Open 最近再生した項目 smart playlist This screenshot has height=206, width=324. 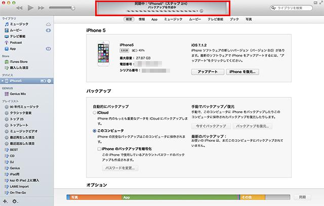pyautogui.click(x=20, y=137)
